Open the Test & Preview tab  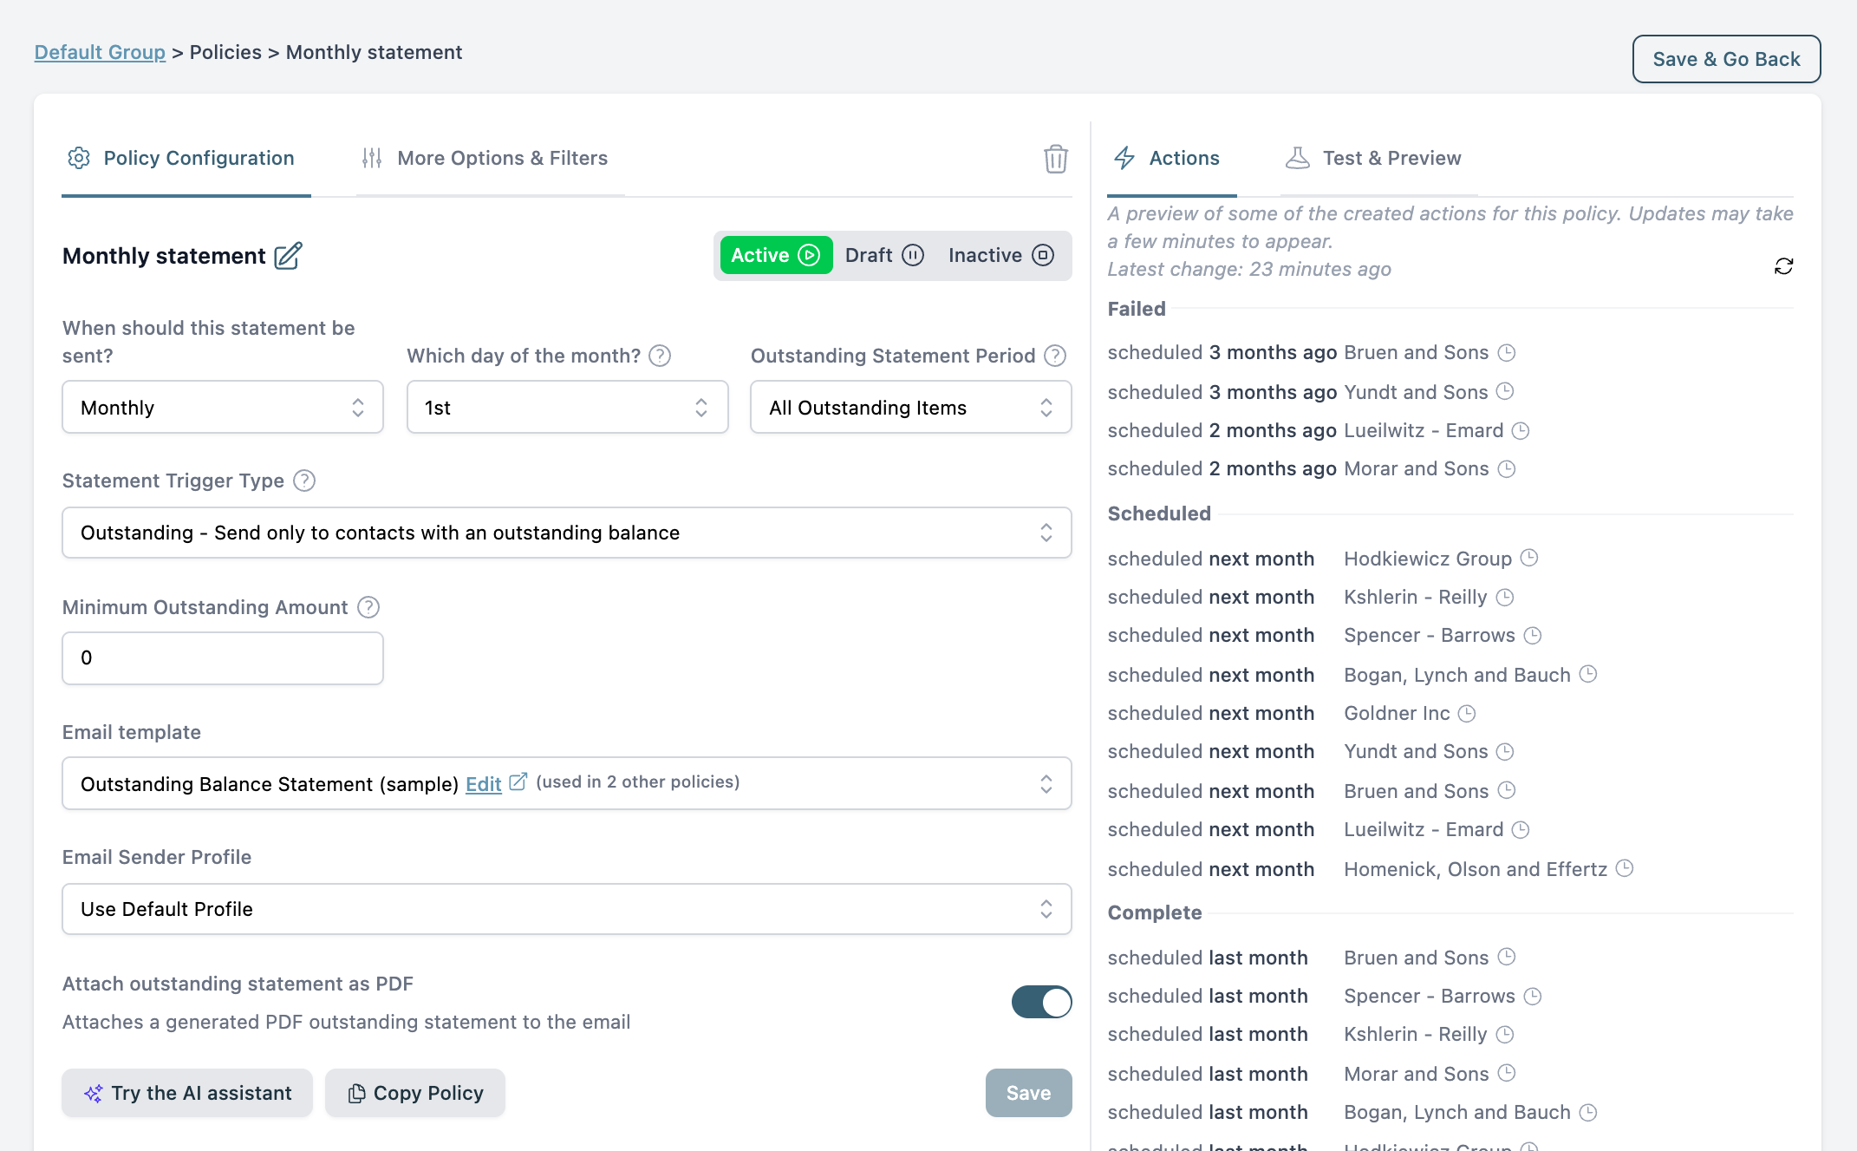coord(1379,159)
